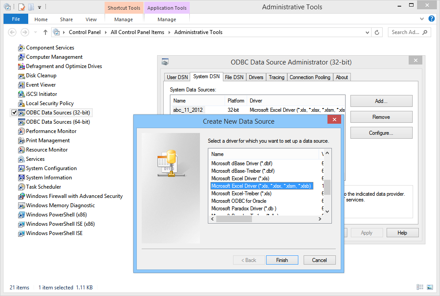
Task: Click Platform column header in System Data Sources
Action: click(x=236, y=101)
